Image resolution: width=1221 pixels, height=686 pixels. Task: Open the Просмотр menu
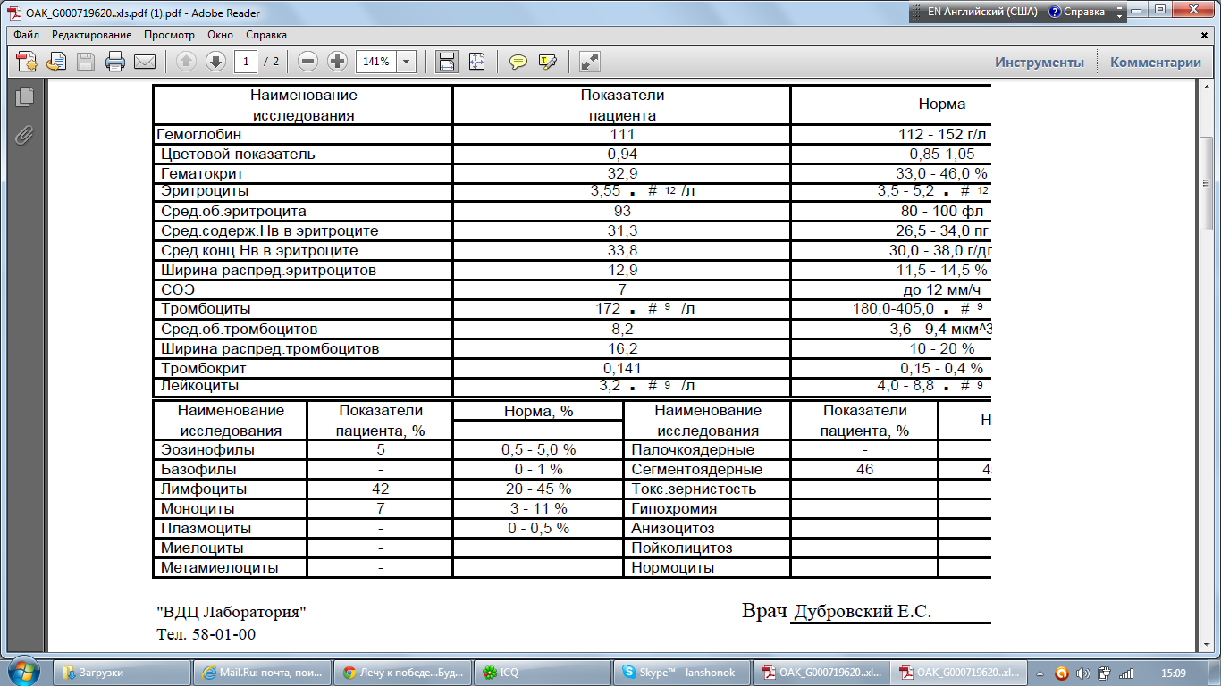[169, 35]
